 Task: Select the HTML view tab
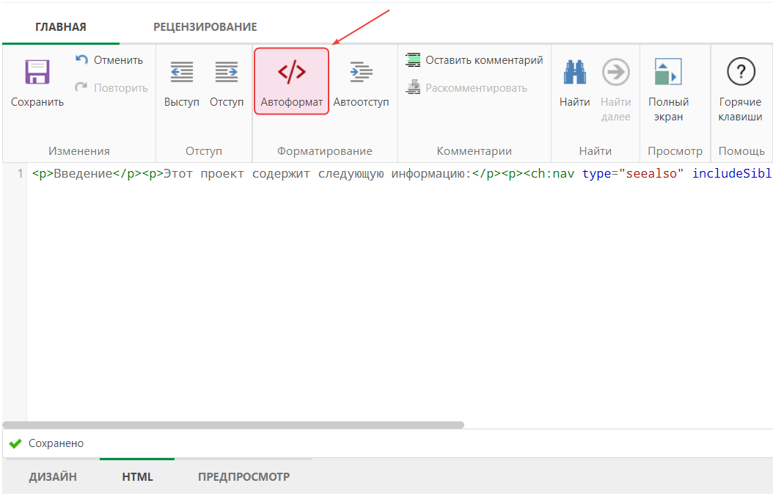click(x=136, y=476)
